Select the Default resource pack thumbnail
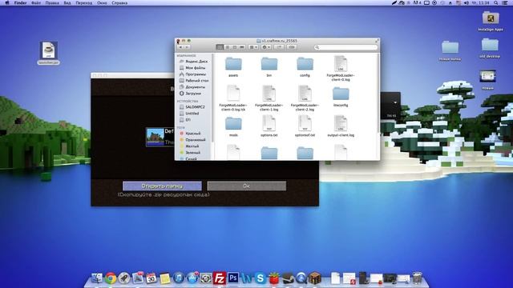513x288 pixels. tap(155, 137)
